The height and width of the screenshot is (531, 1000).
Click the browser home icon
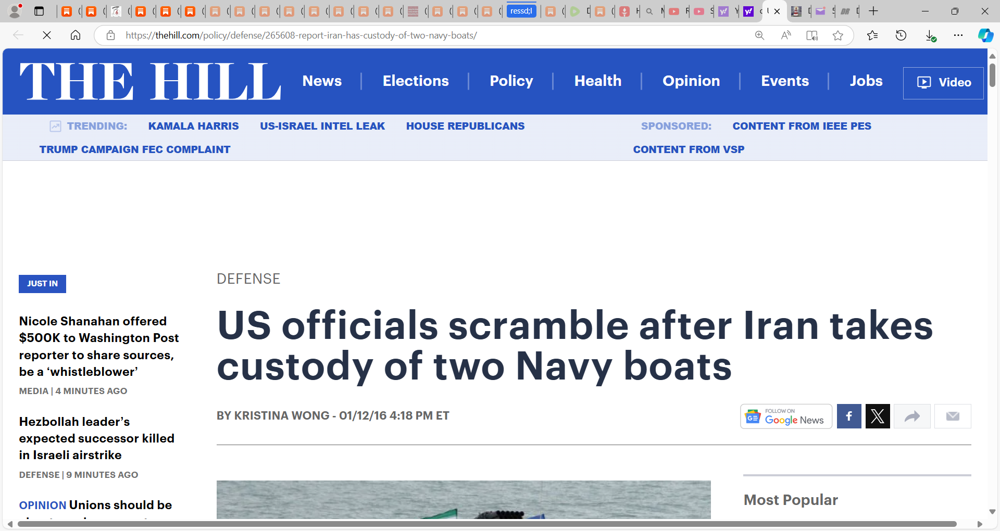pos(76,35)
